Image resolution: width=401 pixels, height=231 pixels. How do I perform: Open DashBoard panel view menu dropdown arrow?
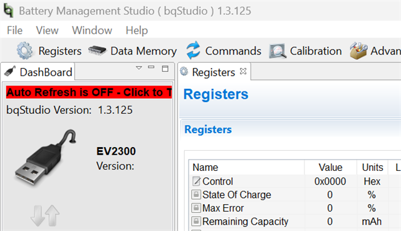(139, 68)
